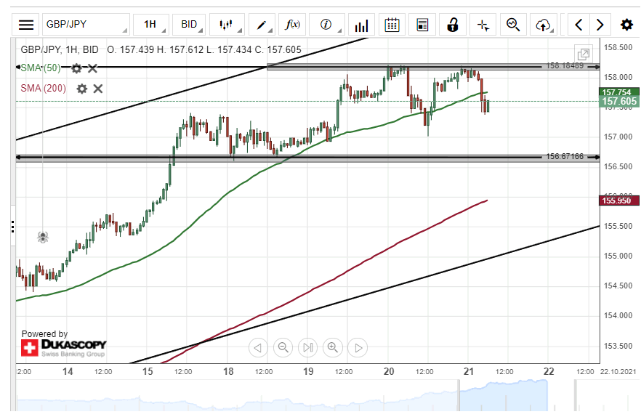
Task: Click the chart magnifier pattern icon
Action: click(513, 25)
